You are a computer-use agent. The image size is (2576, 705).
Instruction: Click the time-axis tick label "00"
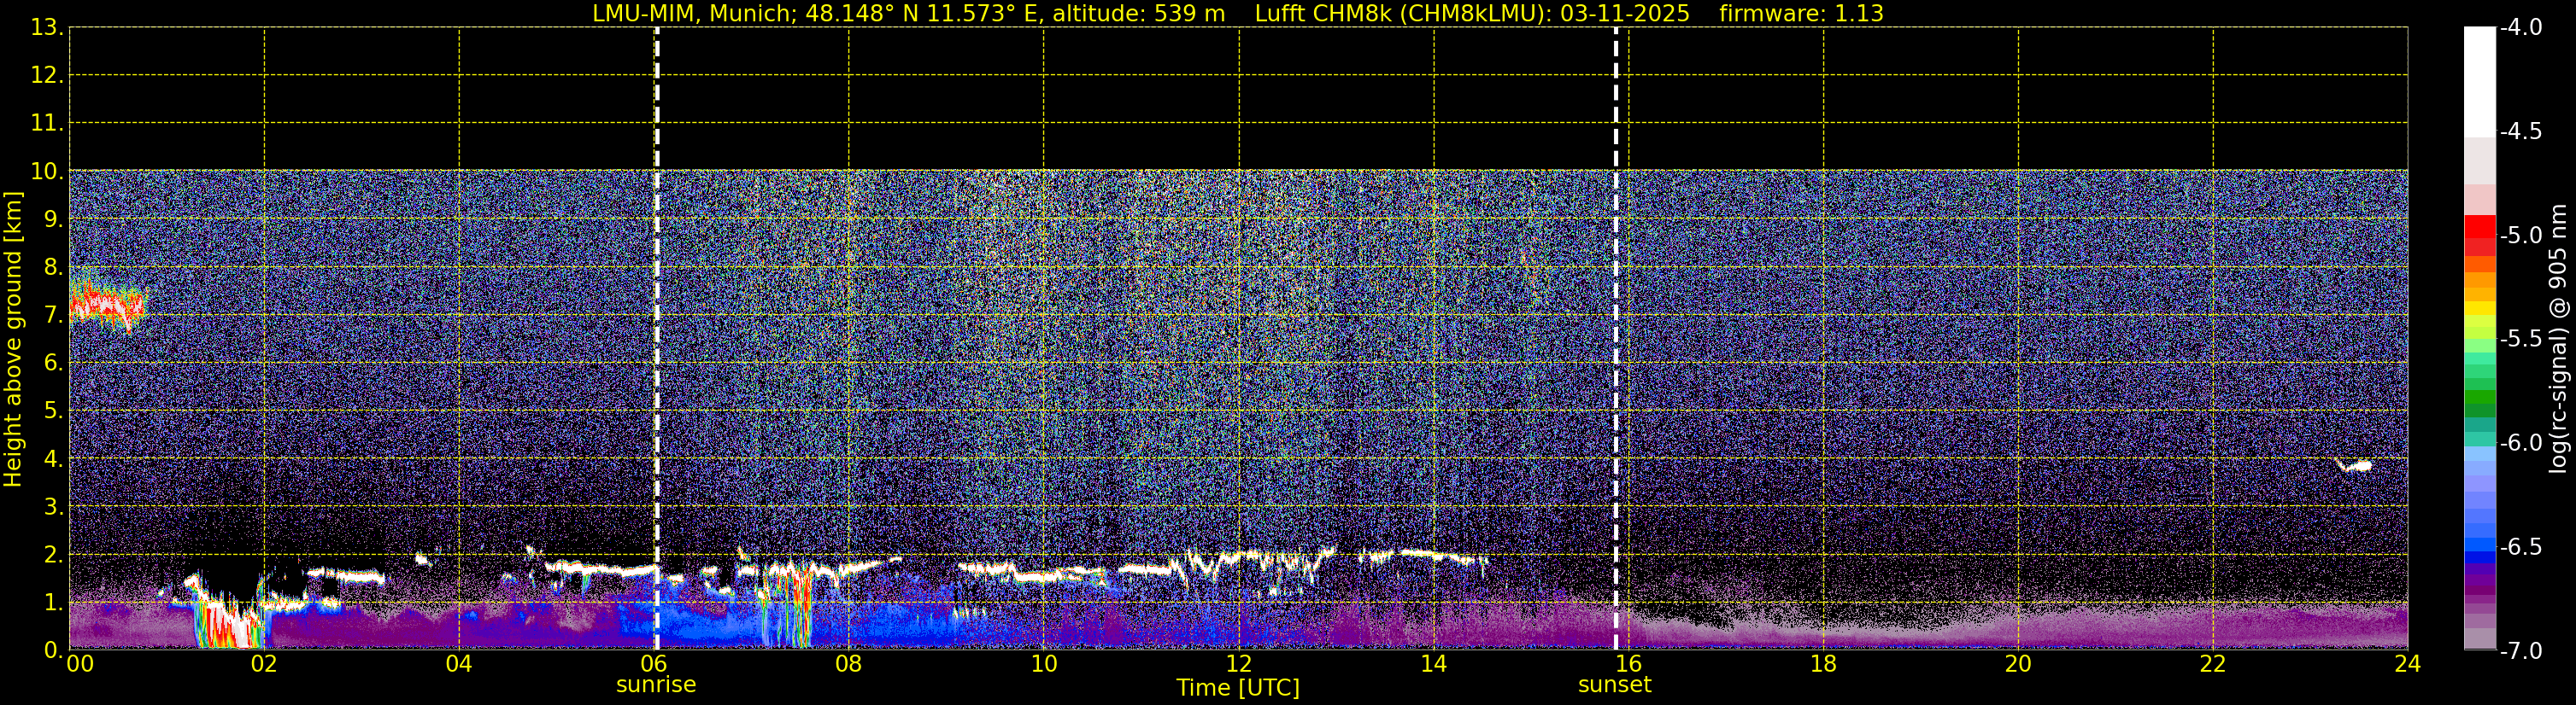79,663
